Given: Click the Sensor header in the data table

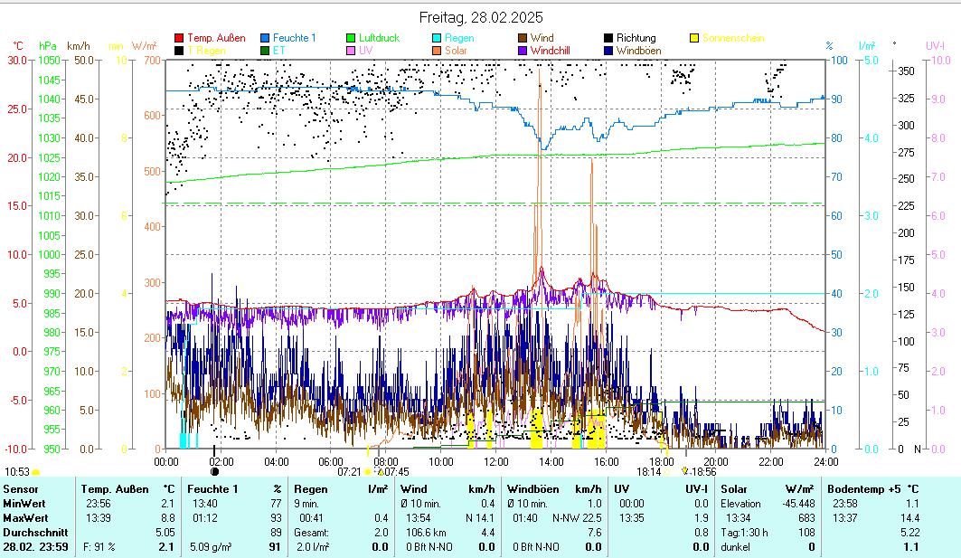Looking at the screenshot, I should click(21, 489).
